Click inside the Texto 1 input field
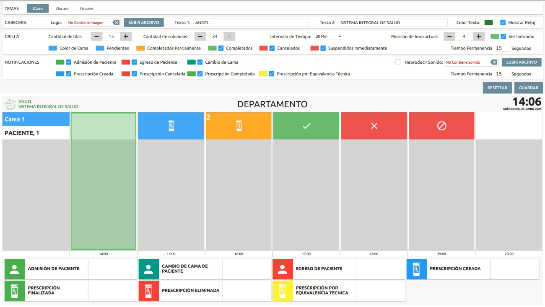 [251, 22]
